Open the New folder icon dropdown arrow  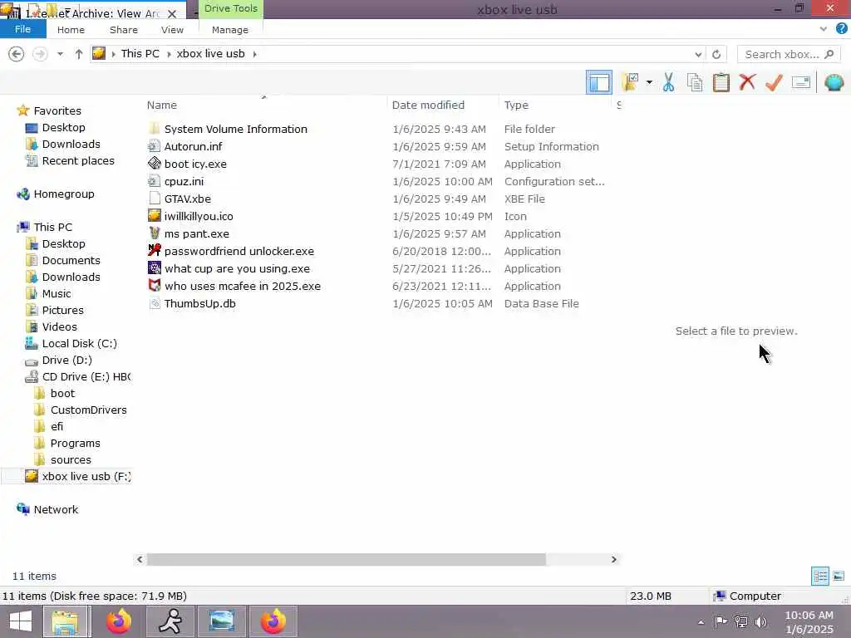pos(649,82)
